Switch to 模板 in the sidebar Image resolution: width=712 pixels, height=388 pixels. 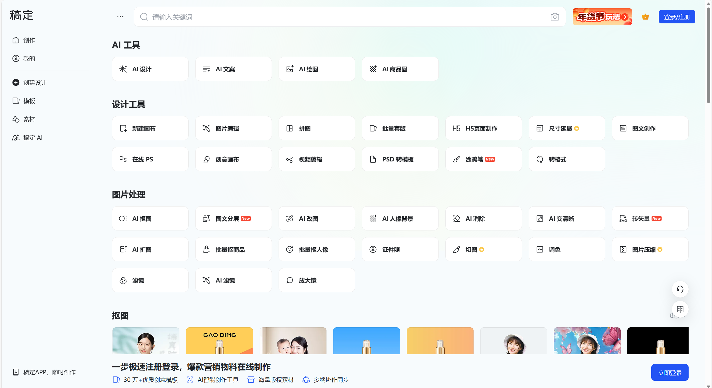[x=29, y=101]
